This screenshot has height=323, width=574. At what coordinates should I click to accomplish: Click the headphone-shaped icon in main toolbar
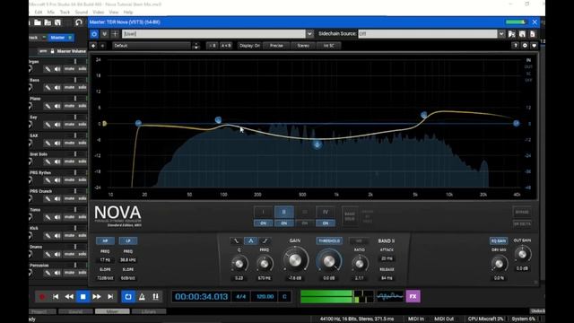pos(79,22)
